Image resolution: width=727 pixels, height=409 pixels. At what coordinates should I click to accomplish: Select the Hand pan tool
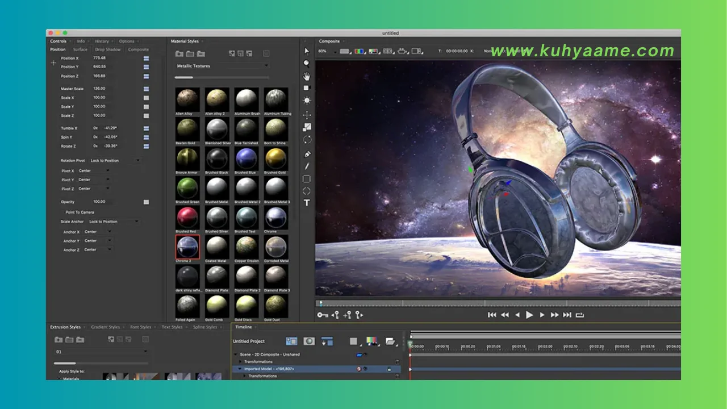[x=307, y=76]
